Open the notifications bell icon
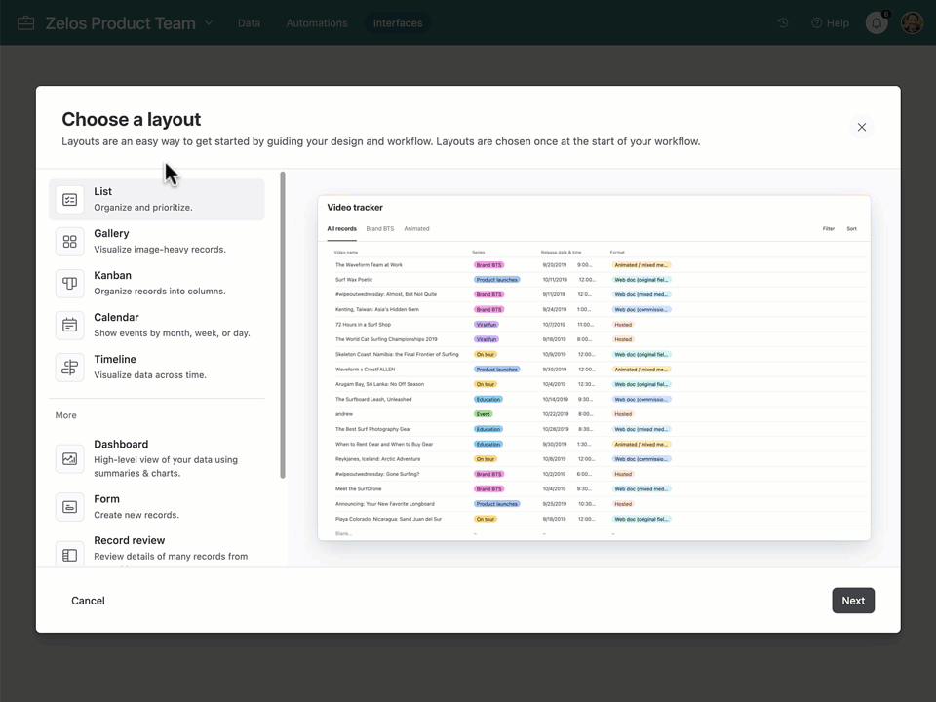Viewport: 936px width, 702px height. [875, 22]
